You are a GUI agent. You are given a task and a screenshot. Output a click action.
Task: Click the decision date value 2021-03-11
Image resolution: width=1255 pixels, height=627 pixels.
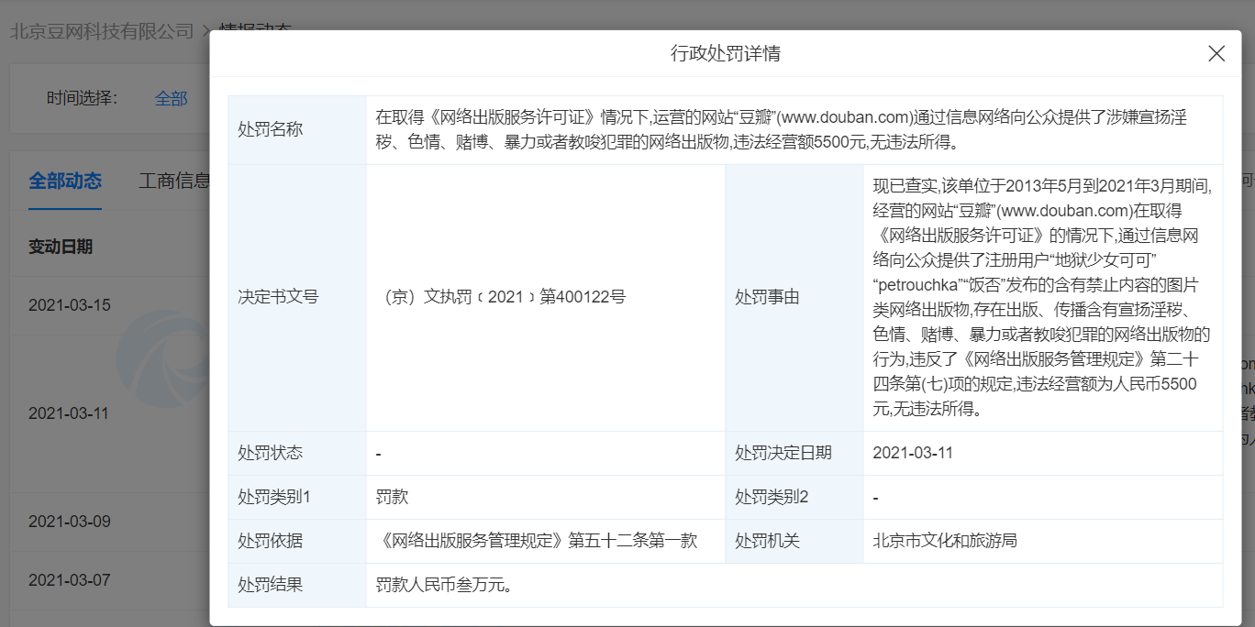click(x=914, y=453)
